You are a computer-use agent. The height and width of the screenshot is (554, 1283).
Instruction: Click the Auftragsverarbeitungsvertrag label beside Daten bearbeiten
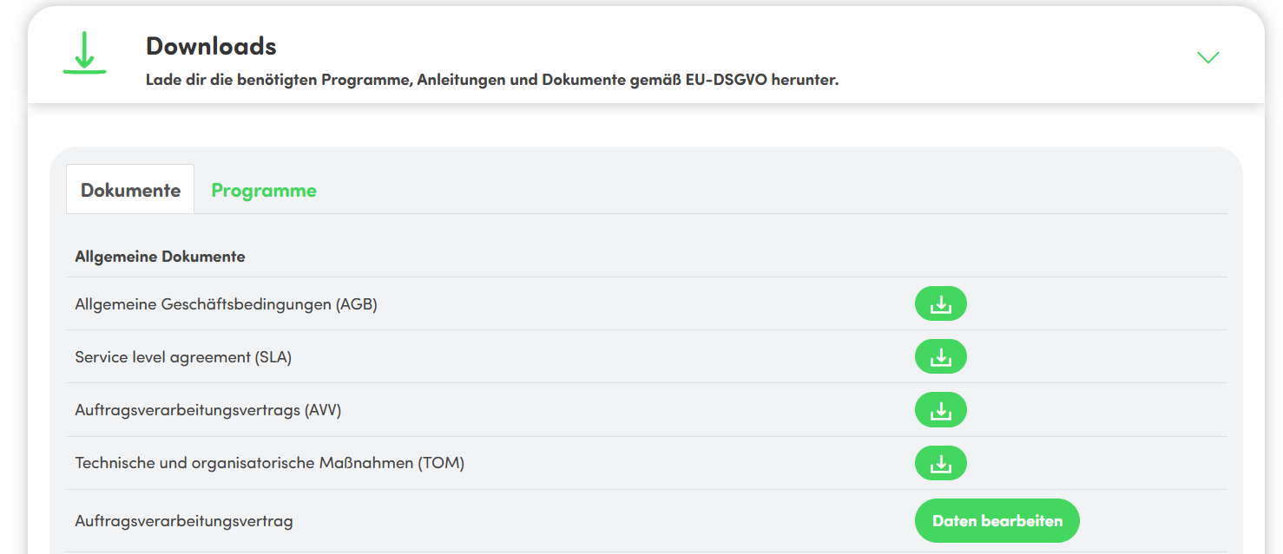click(x=184, y=521)
